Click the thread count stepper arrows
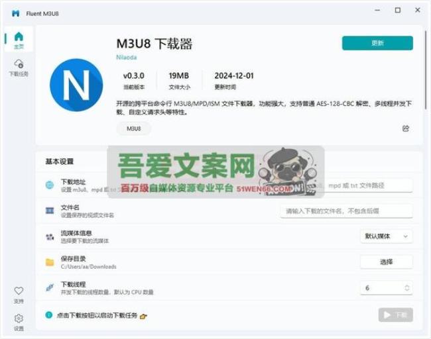431x339 pixels. 407,287
